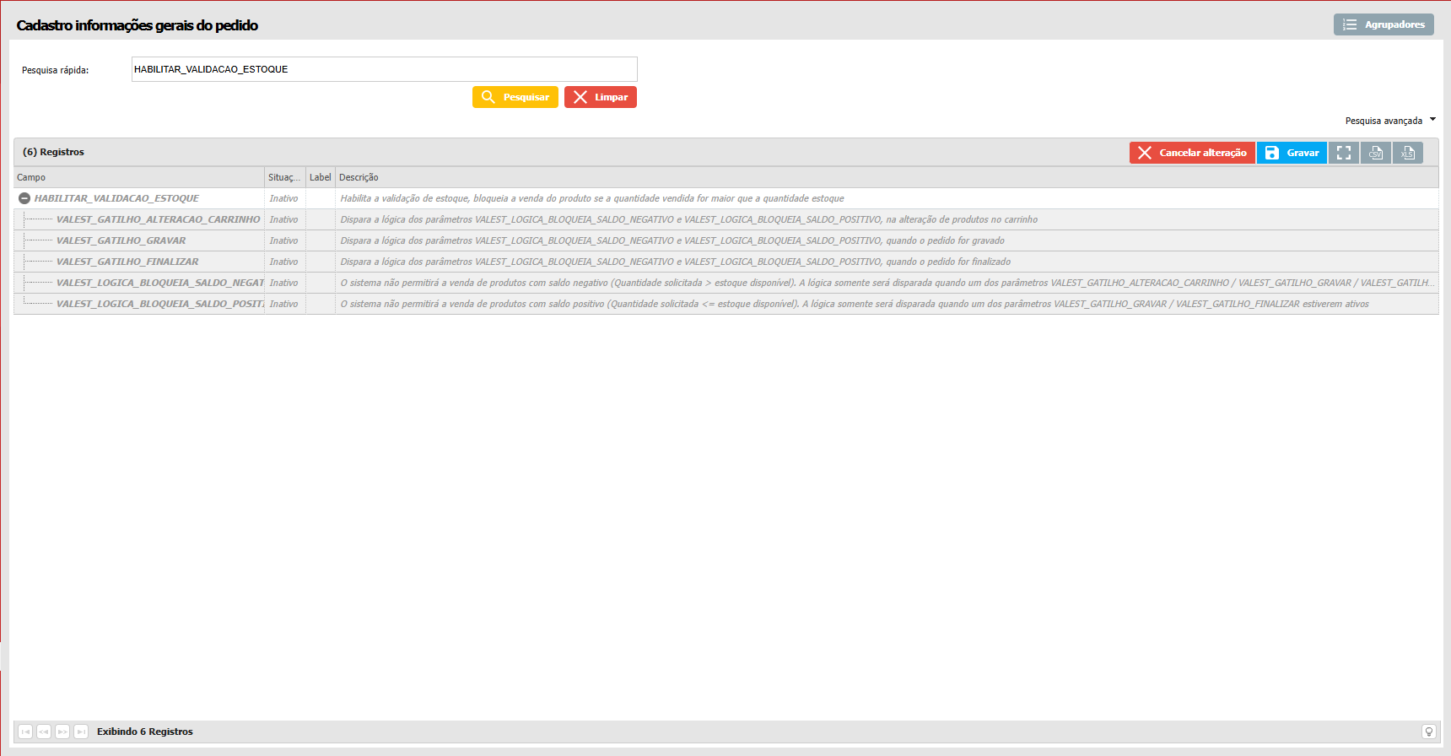Click Inativo status of VALEST_GATILHO_GRAVAR
This screenshot has height=756, width=1451.
[284, 240]
